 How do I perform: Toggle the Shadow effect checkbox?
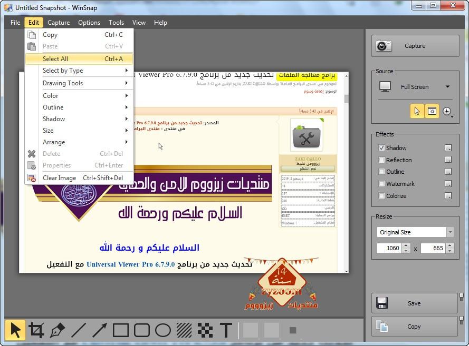pyautogui.click(x=381, y=148)
